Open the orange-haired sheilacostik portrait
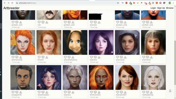Image resolution: width=176 pixels, height=99 pixels. click(23, 42)
